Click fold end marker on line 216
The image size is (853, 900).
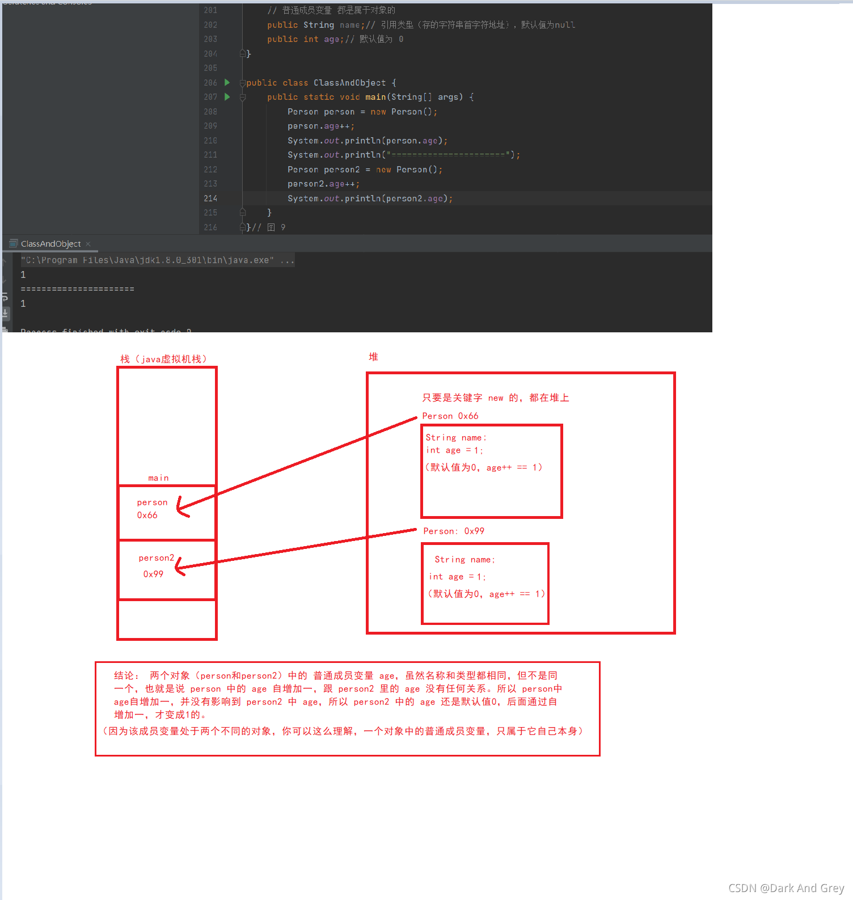pyautogui.click(x=243, y=227)
